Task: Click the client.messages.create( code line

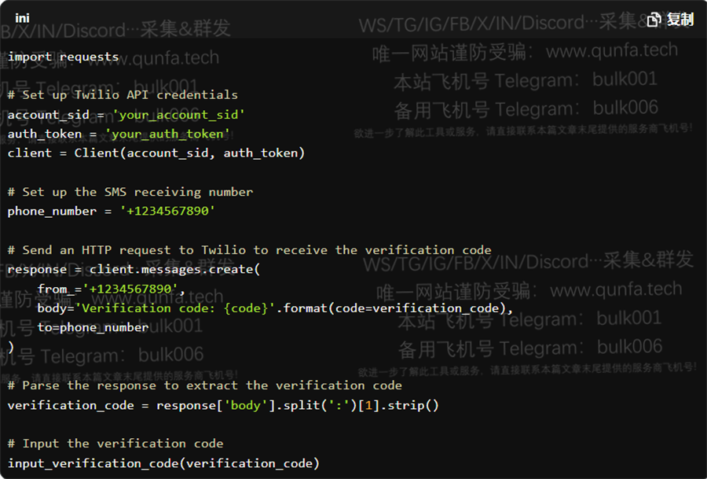Action: 134,270
